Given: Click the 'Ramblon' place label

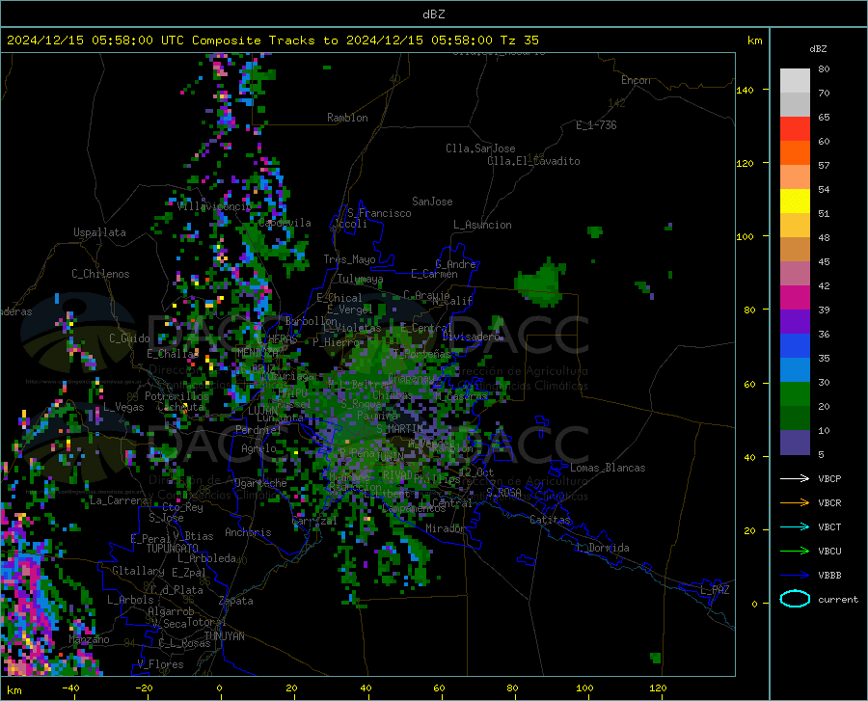Looking at the screenshot, I should [x=347, y=118].
